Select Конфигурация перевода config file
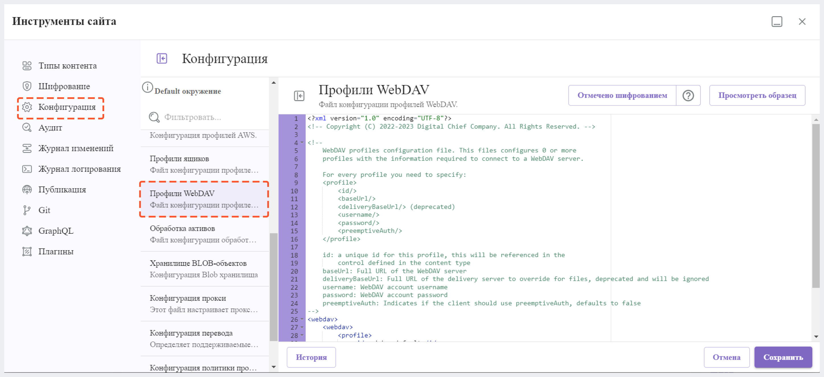 coord(205,339)
